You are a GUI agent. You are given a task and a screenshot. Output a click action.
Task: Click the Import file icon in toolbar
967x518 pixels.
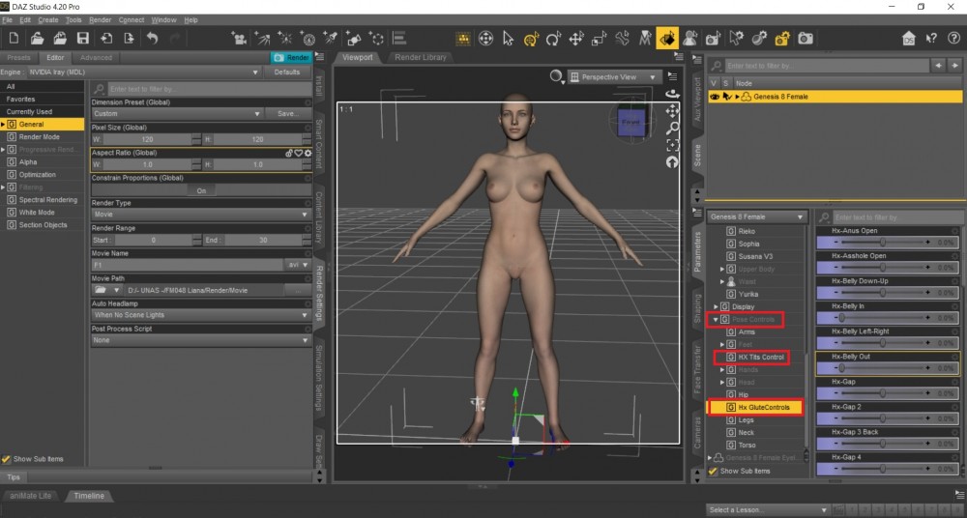106,39
